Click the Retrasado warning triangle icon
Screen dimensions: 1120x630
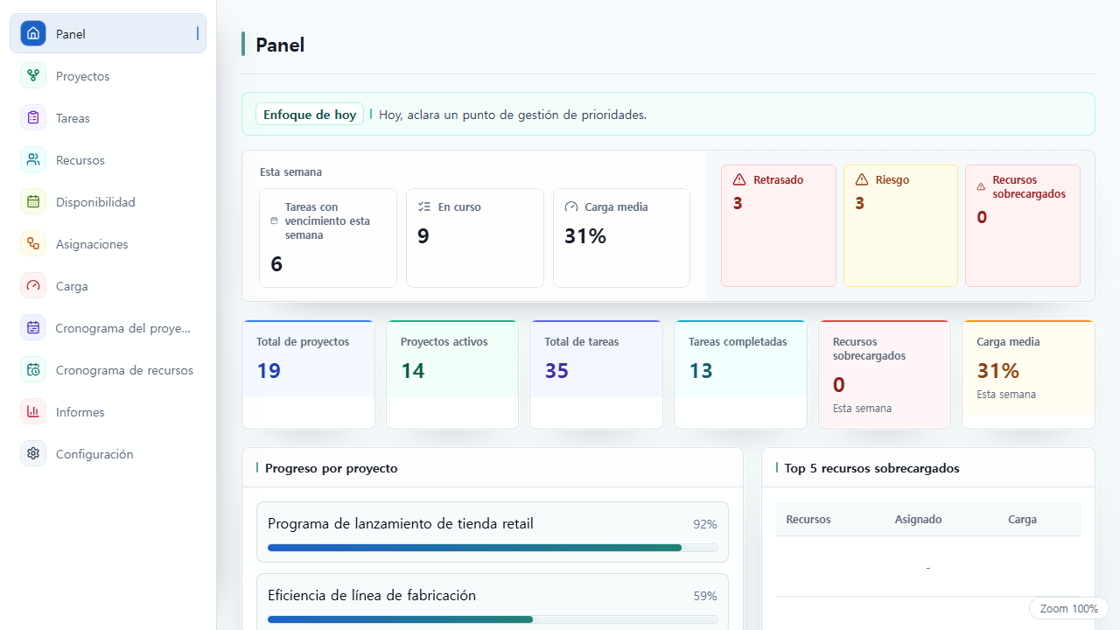click(x=739, y=179)
